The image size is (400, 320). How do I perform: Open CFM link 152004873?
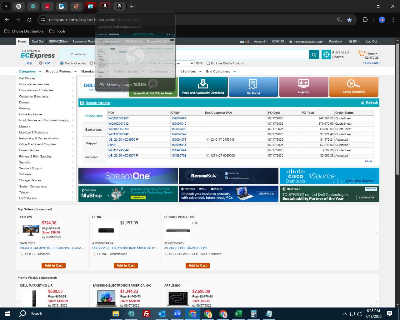click(x=179, y=140)
